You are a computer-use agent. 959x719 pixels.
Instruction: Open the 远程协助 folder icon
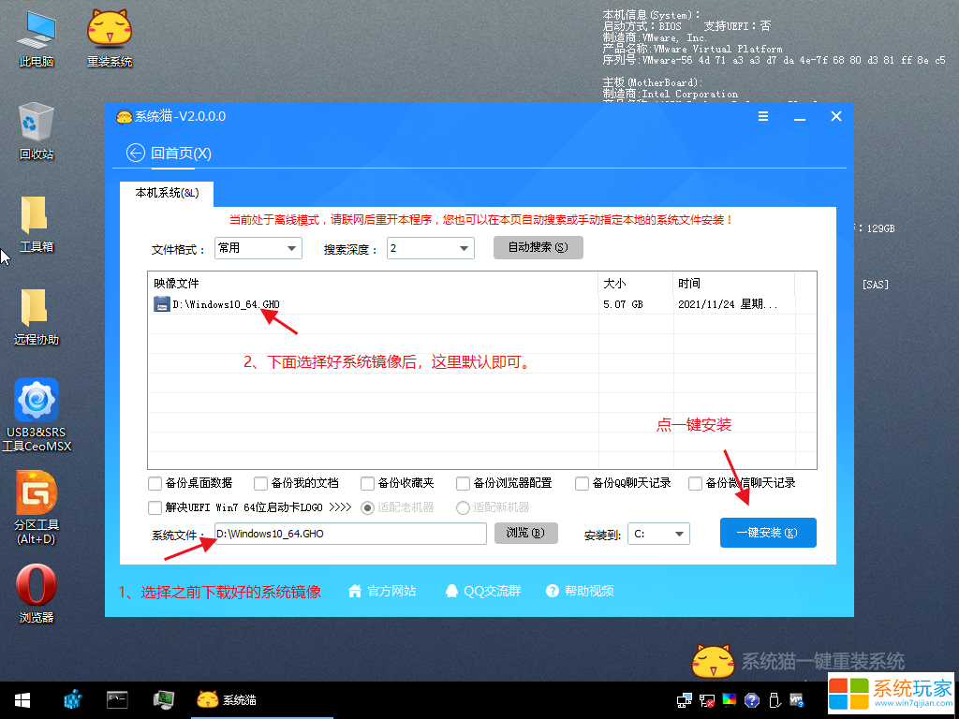(x=37, y=316)
